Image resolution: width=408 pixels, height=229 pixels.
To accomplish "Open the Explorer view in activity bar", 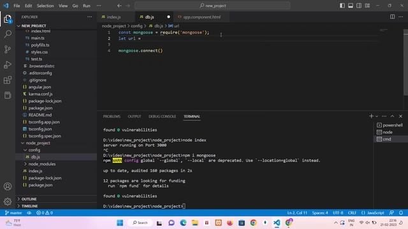I will (8, 18).
